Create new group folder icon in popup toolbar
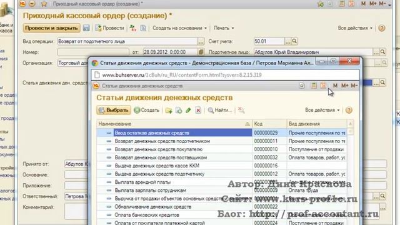 click(x=169, y=110)
